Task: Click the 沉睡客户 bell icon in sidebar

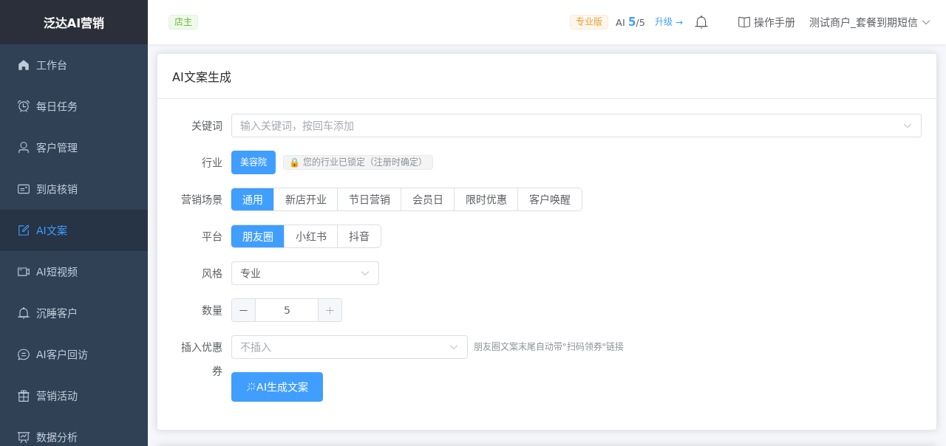Action: 24,313
